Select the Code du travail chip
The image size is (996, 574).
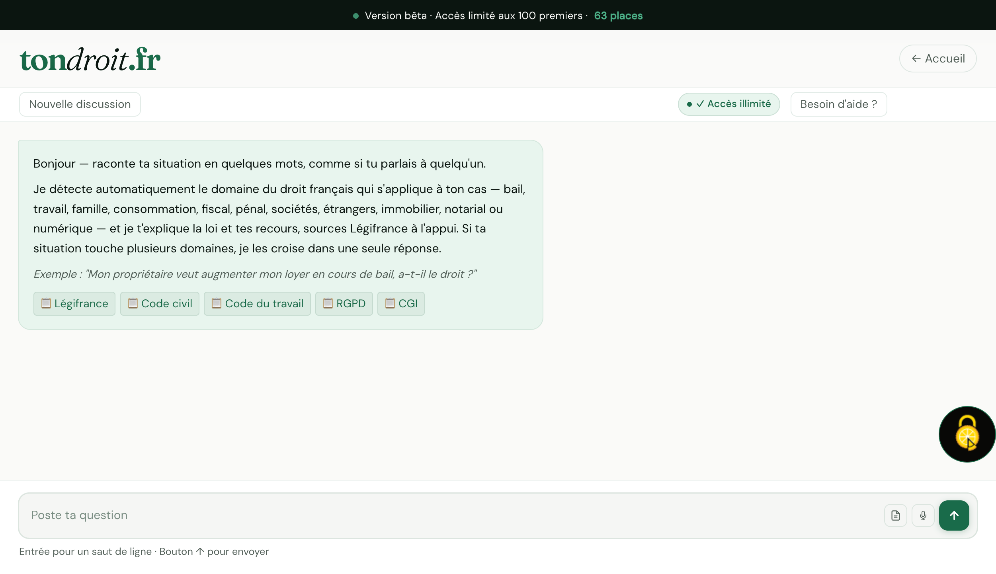(257, 304)
